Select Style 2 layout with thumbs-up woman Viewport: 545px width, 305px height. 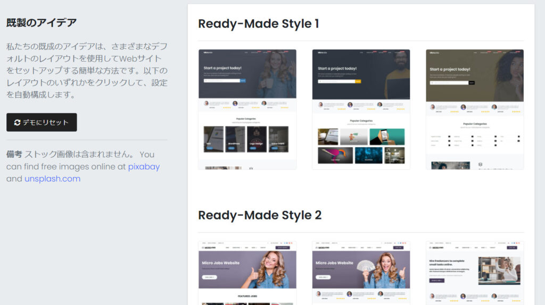(247, 273)
